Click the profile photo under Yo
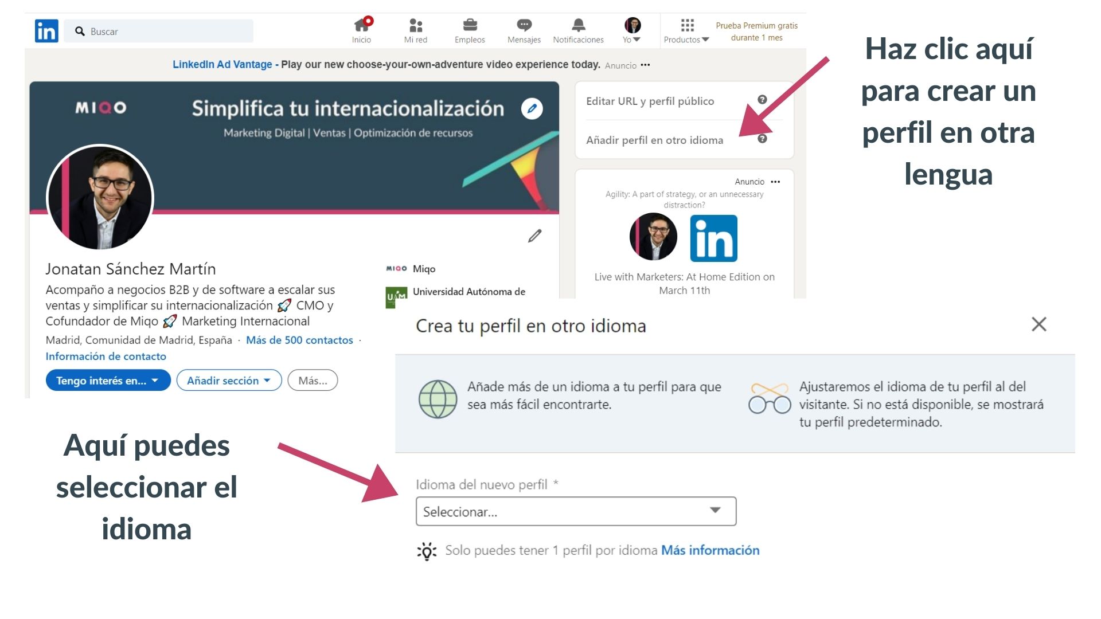 click(x=631, y=24)
